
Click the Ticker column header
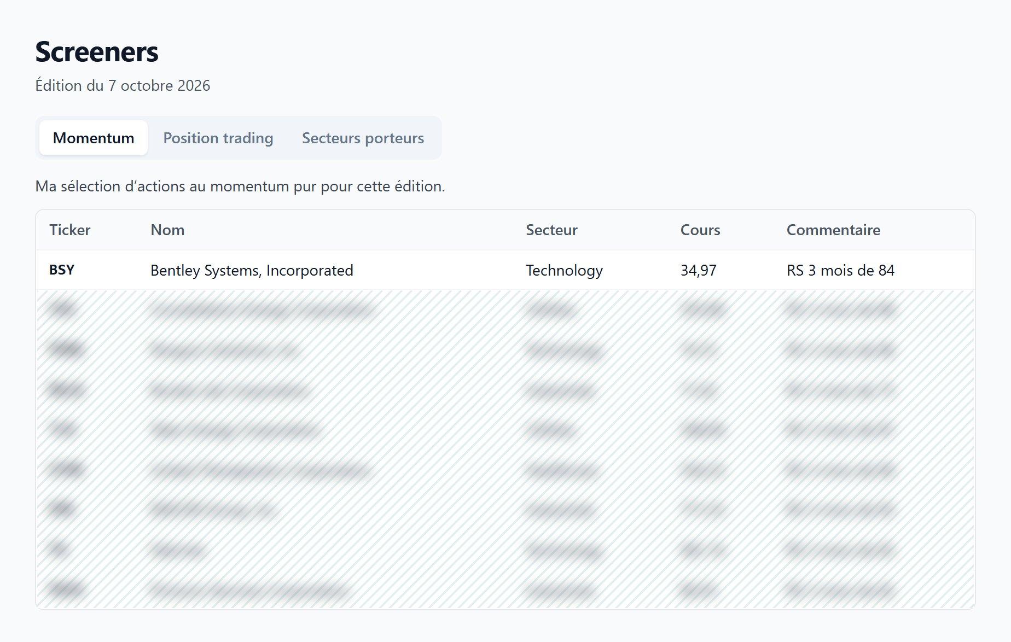click(x=70, y=230)
